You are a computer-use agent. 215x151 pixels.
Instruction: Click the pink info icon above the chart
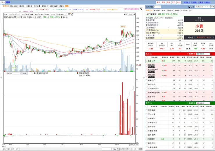pyautogui.click(x=125, y=9)
